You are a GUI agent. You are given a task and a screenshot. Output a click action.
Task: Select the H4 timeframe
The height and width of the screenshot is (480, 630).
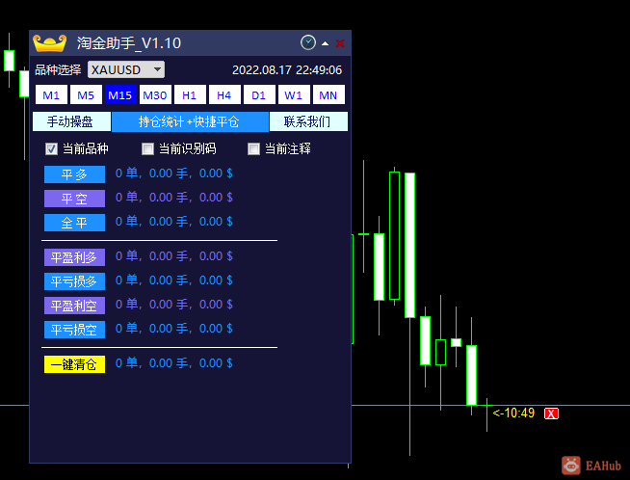coord(224,94)
